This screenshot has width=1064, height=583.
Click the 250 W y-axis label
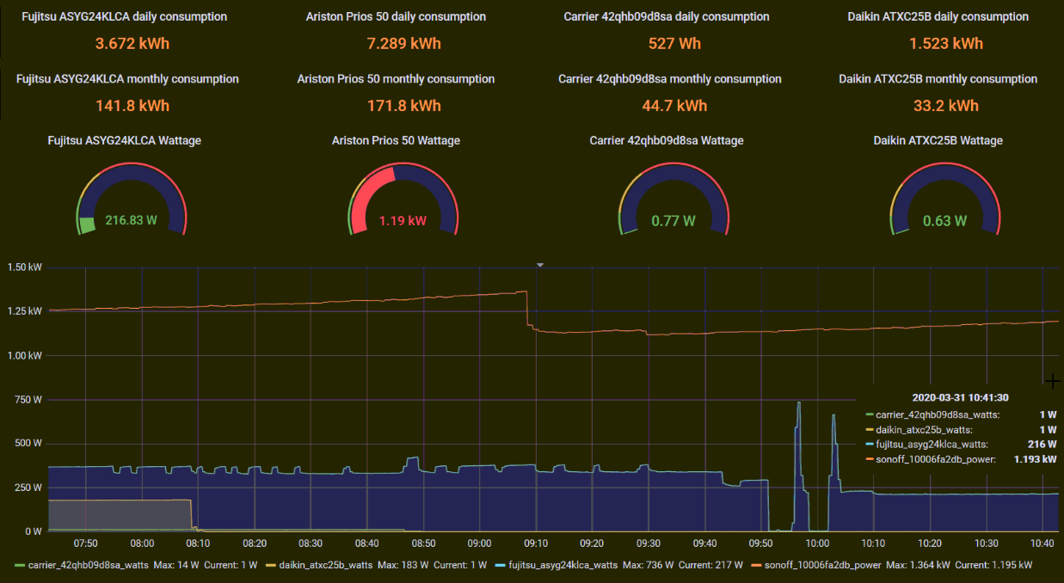[x=28, y=488]
